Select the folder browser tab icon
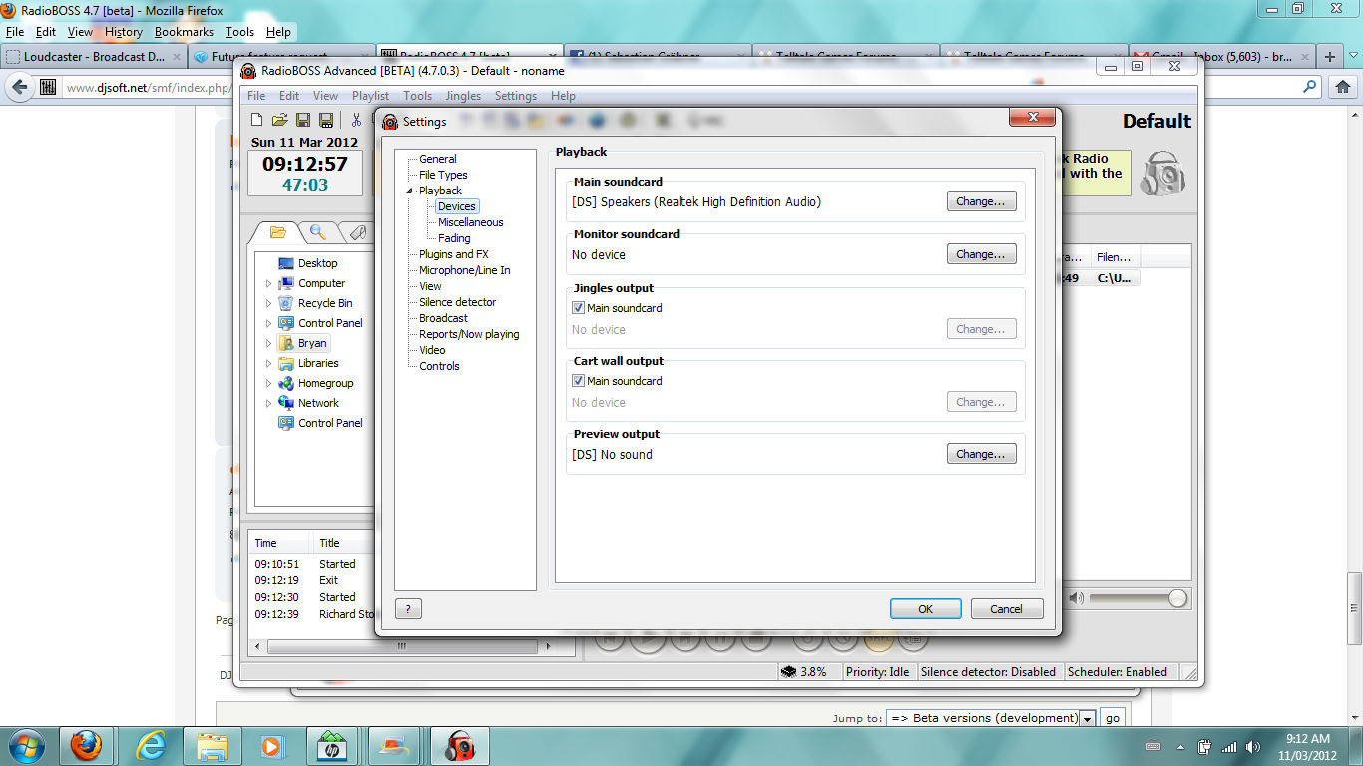Screen dimensions: 1363x766 point(278,232)
